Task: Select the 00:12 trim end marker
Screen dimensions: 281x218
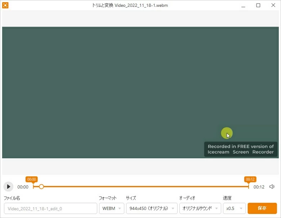Action: (x=250, y=179)
